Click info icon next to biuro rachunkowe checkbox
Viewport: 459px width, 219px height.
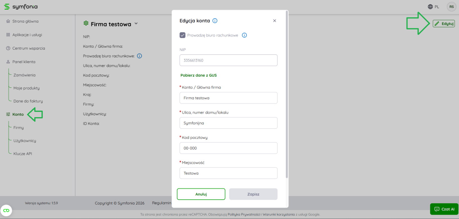(244, 35)
